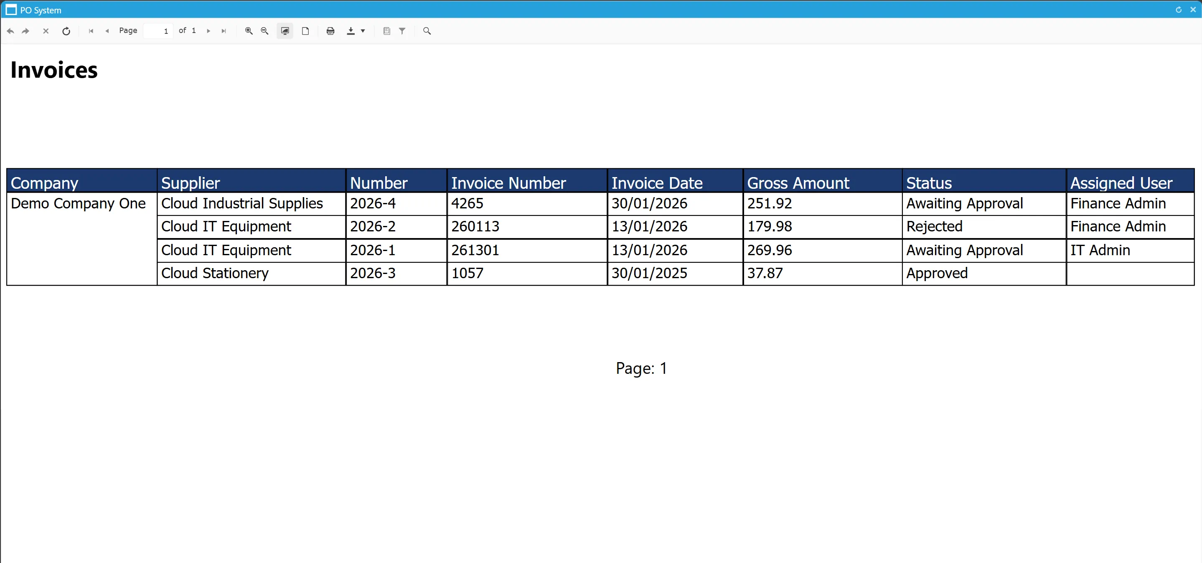This screenshot has height=563, width=1202.
Task: Click the PO System window icon
Action: click(x=11, y=10)
